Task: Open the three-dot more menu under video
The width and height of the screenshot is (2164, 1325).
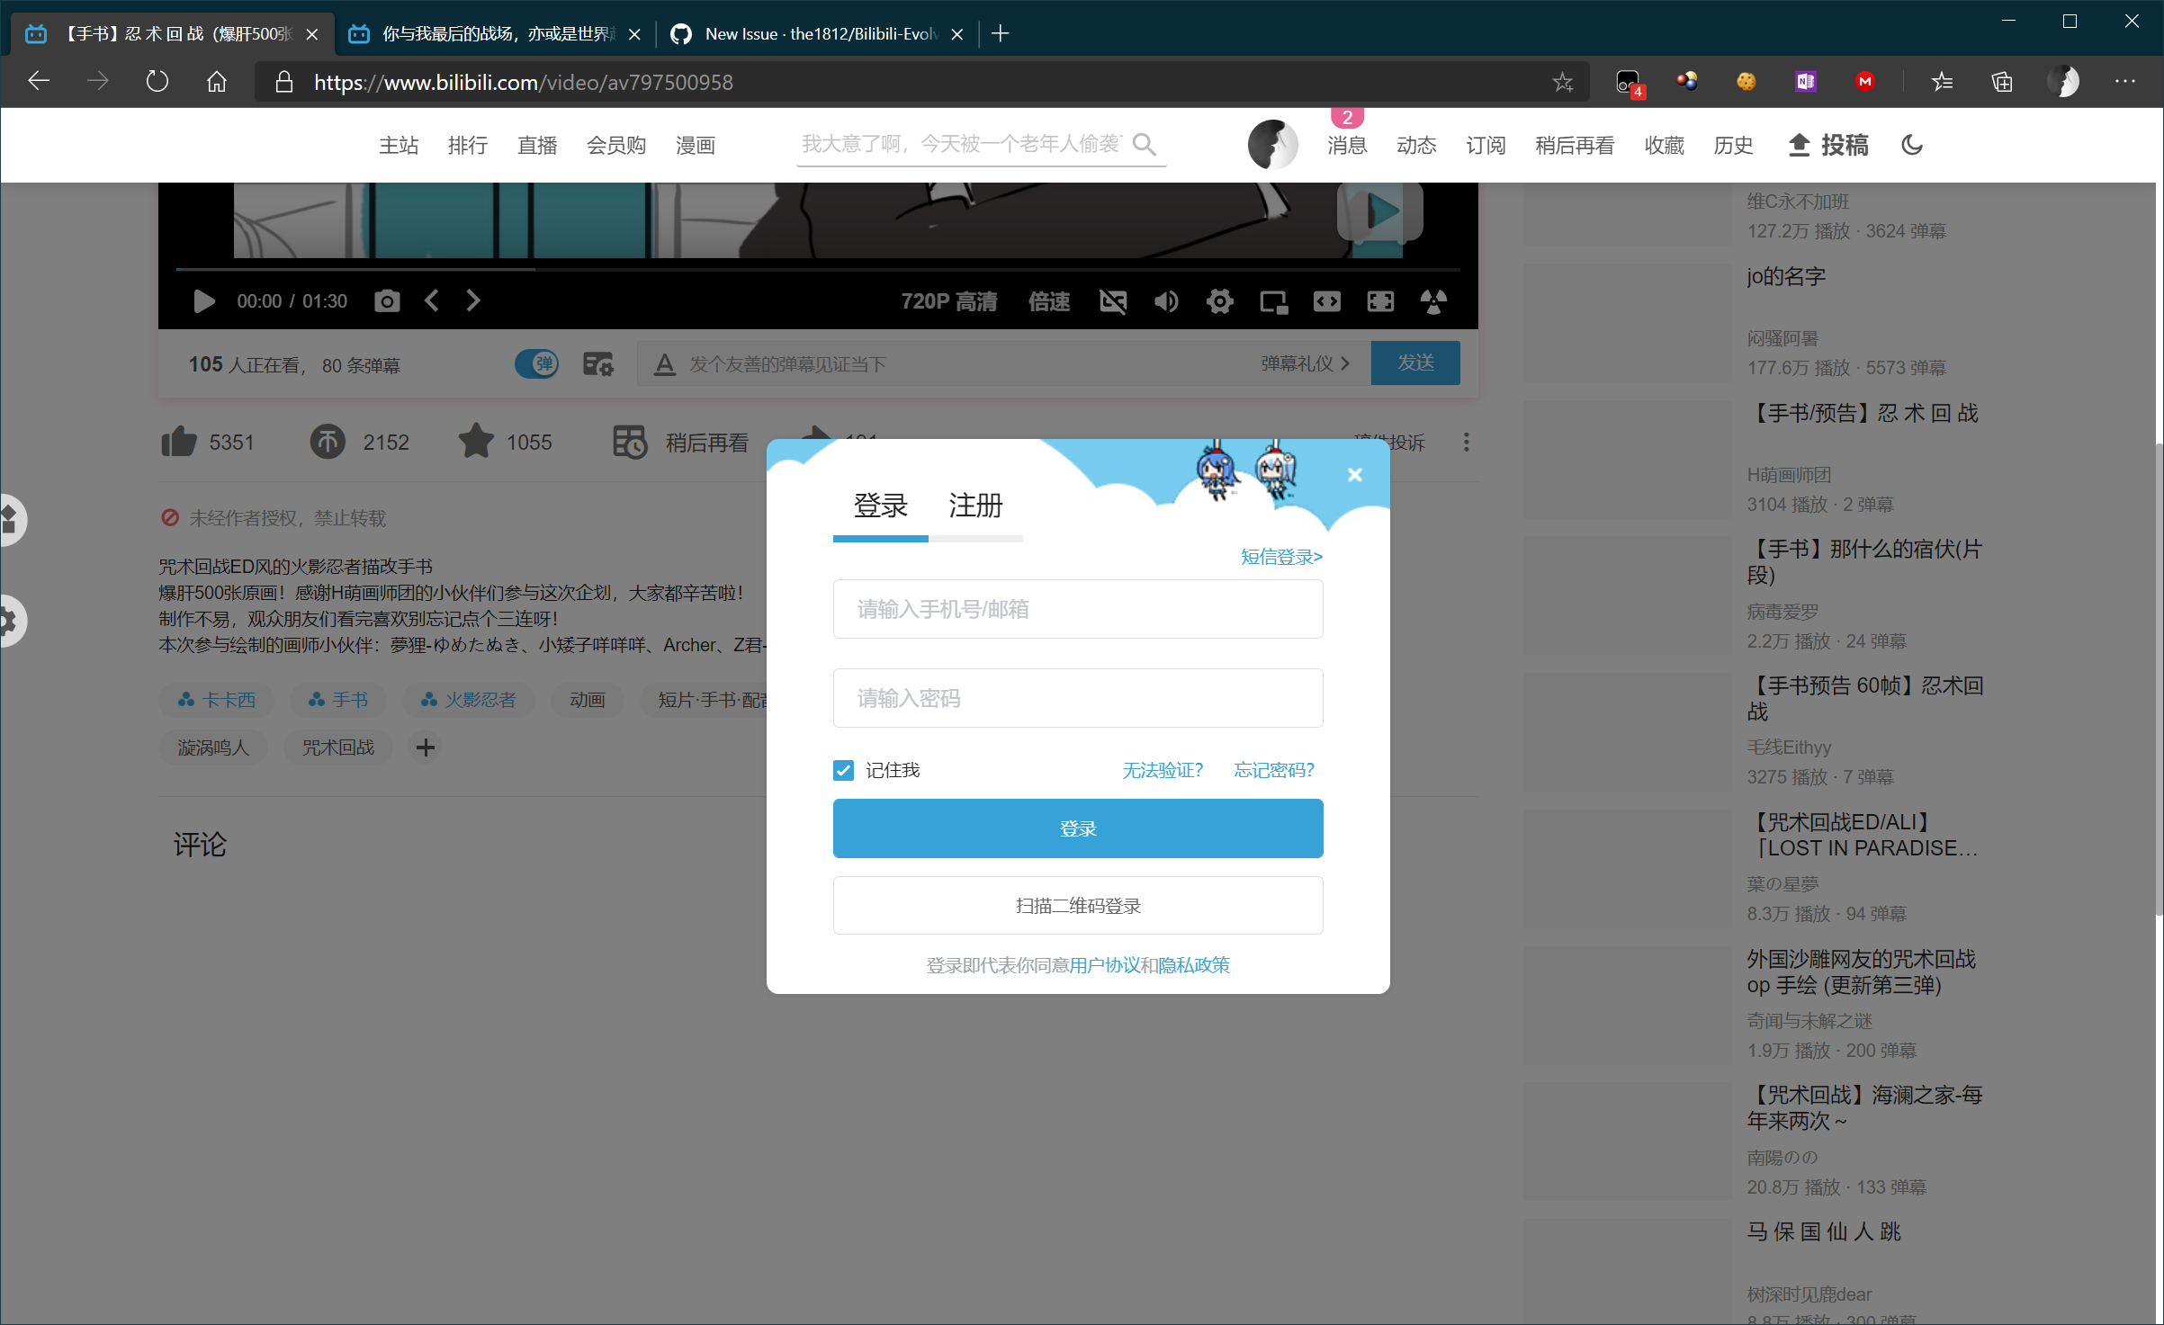Action: click(x=1467, y=442)
